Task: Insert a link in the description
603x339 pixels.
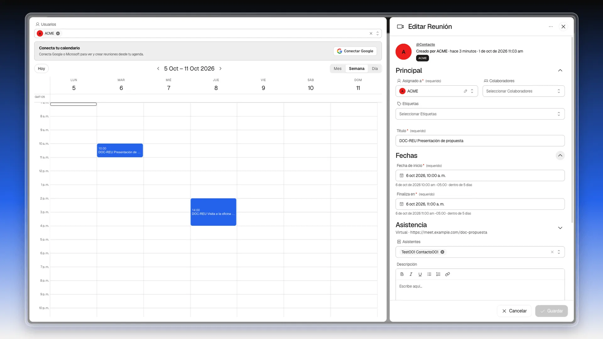Action: coord(447,274)
